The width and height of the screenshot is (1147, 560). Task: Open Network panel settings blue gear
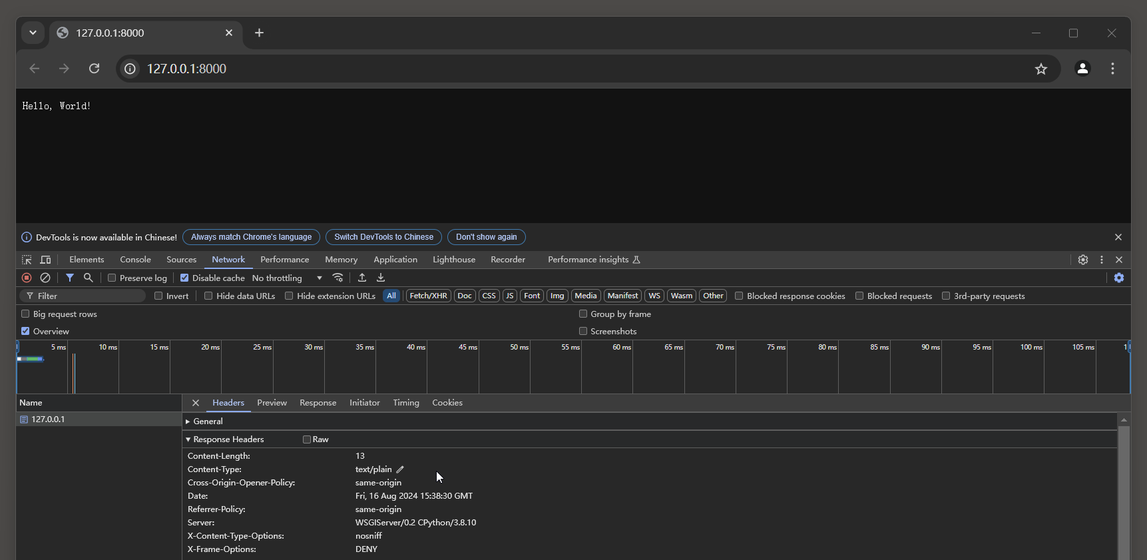click(1119, 278)
